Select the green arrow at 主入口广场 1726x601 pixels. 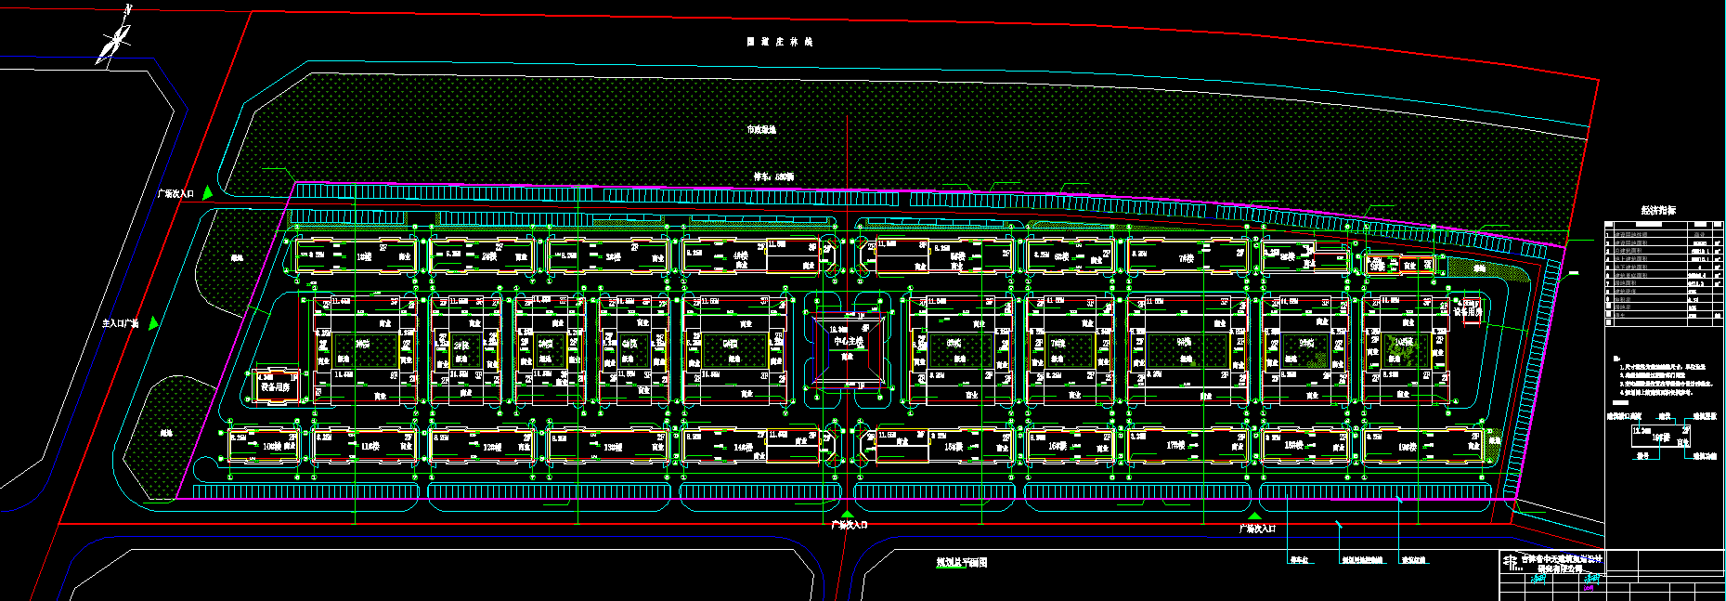153,323
